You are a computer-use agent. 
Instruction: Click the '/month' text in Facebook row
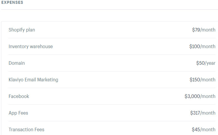tap(208, 96)
